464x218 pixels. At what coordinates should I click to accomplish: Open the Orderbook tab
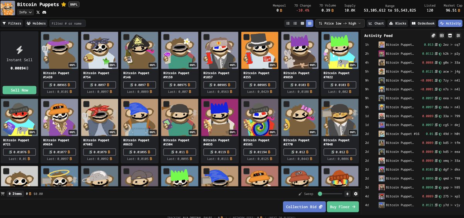[x=423, y=23]
